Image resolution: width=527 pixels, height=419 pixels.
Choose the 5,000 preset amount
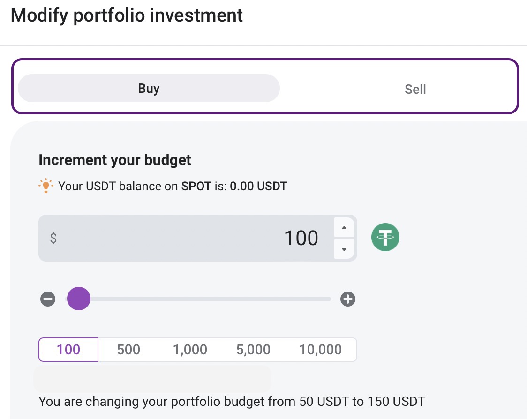[253, 350]
